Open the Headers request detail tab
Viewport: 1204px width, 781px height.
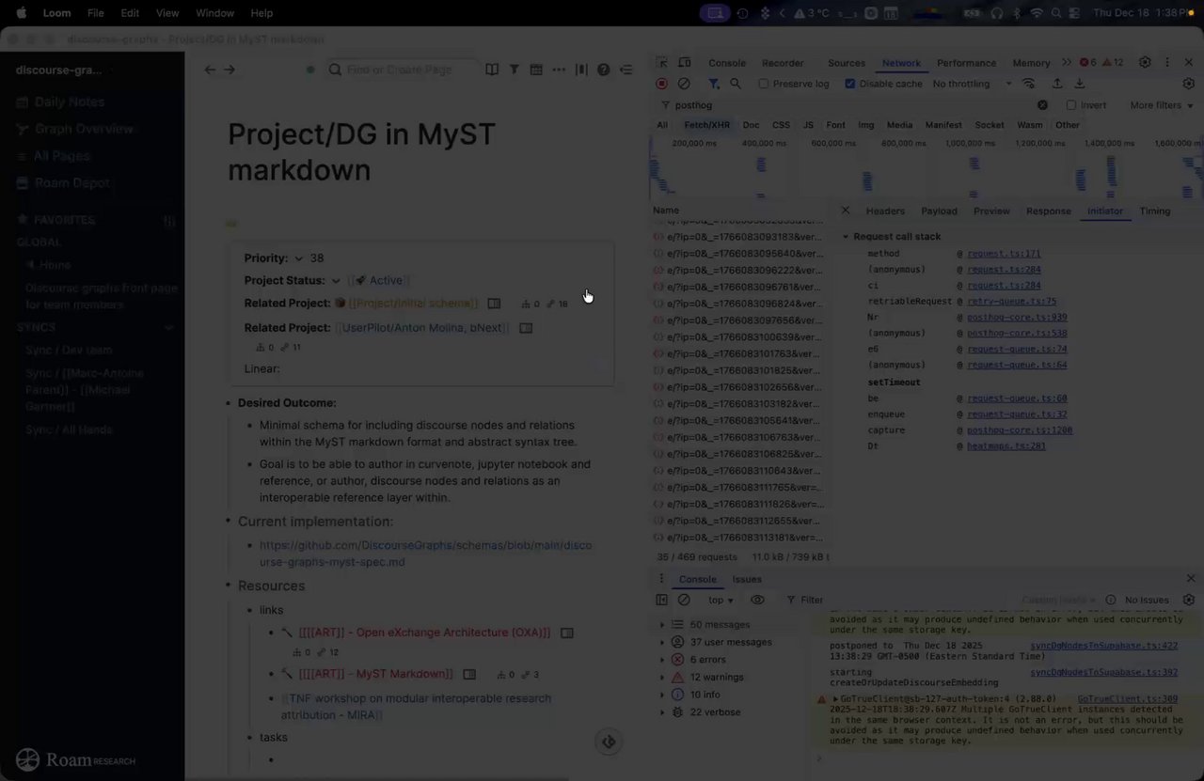click(x=885, y=211)
